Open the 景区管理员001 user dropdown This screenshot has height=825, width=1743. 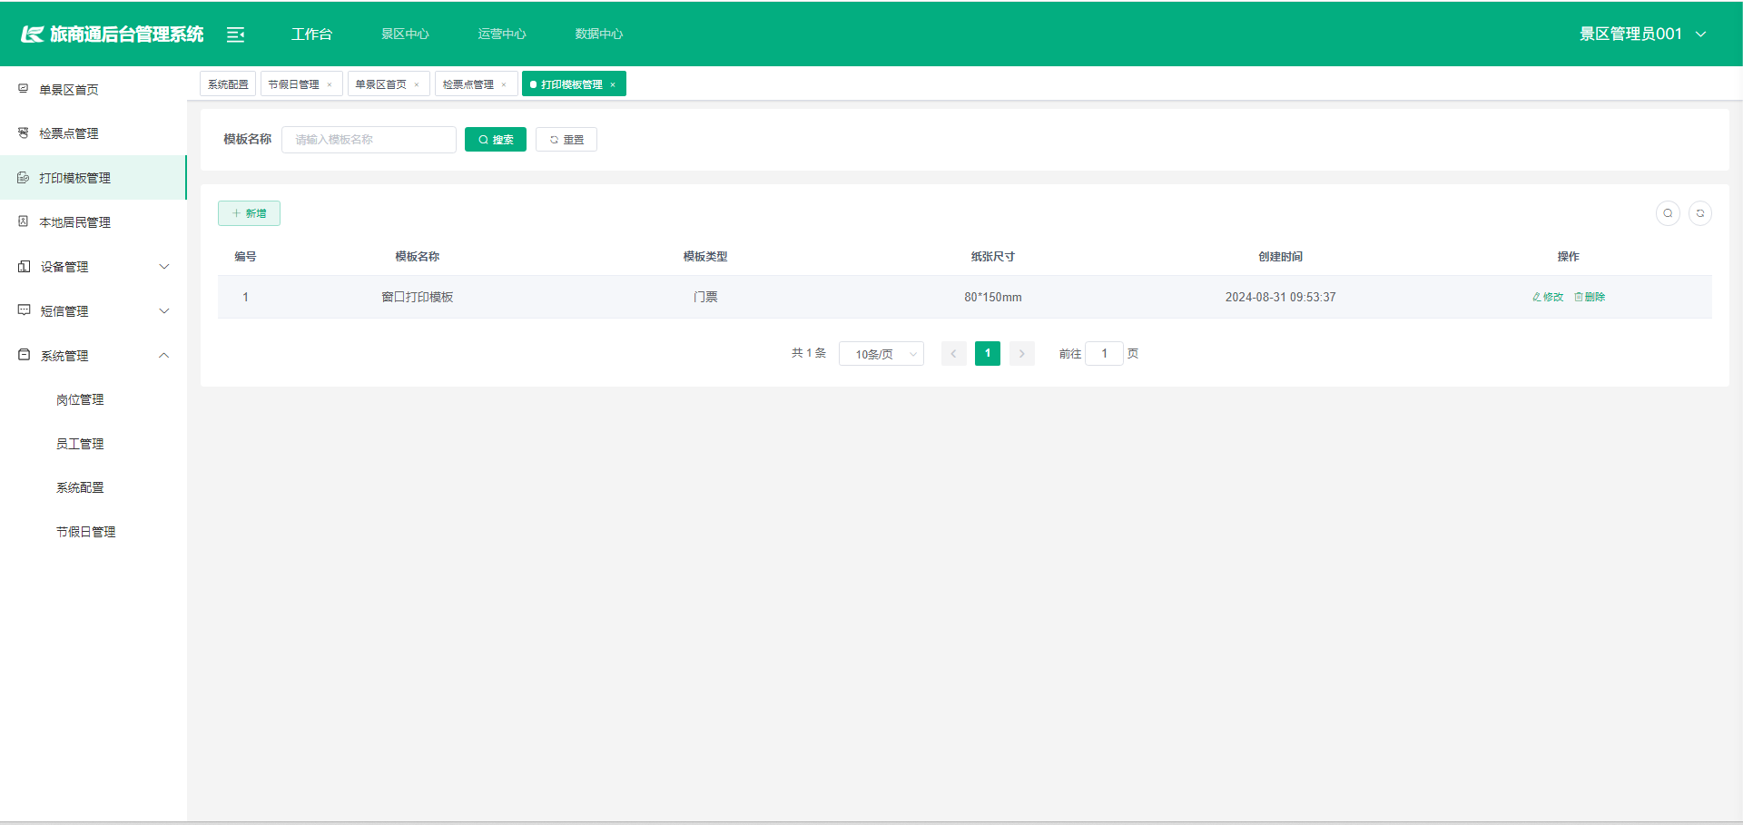pos(1643,34)
